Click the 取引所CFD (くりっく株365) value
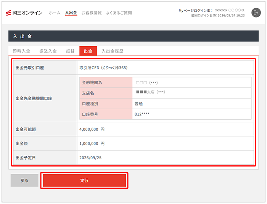This screenshot has height=204, width=267. click(x=103, y=68)
